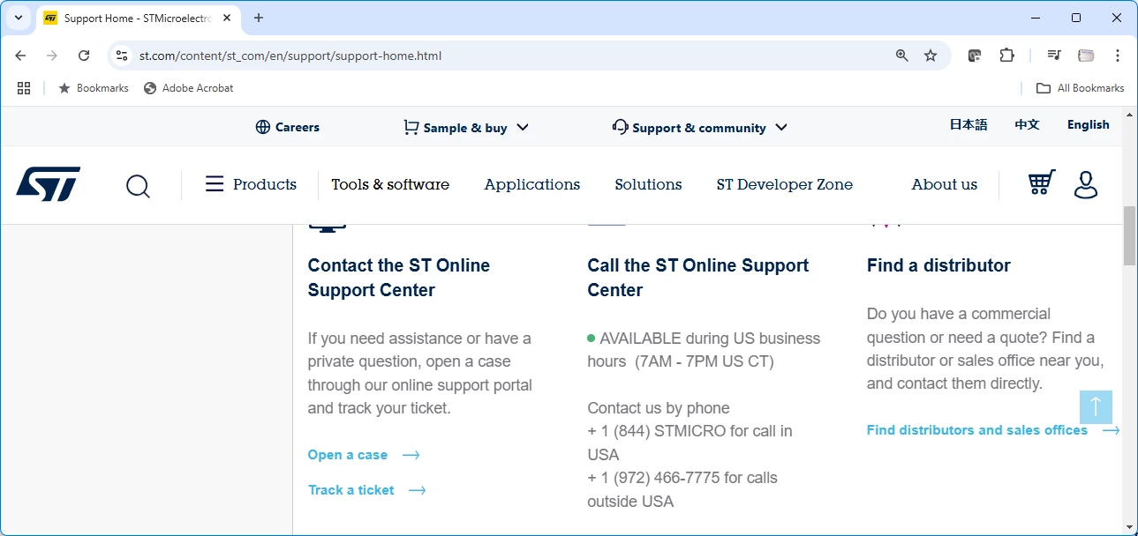Click the Bookmarks item in bookmarks bar

93,88
